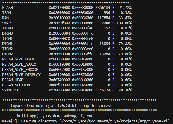Click the PSRAM_SLAB_ENCODE row label

pyautogui.click(x=20, y=70)
